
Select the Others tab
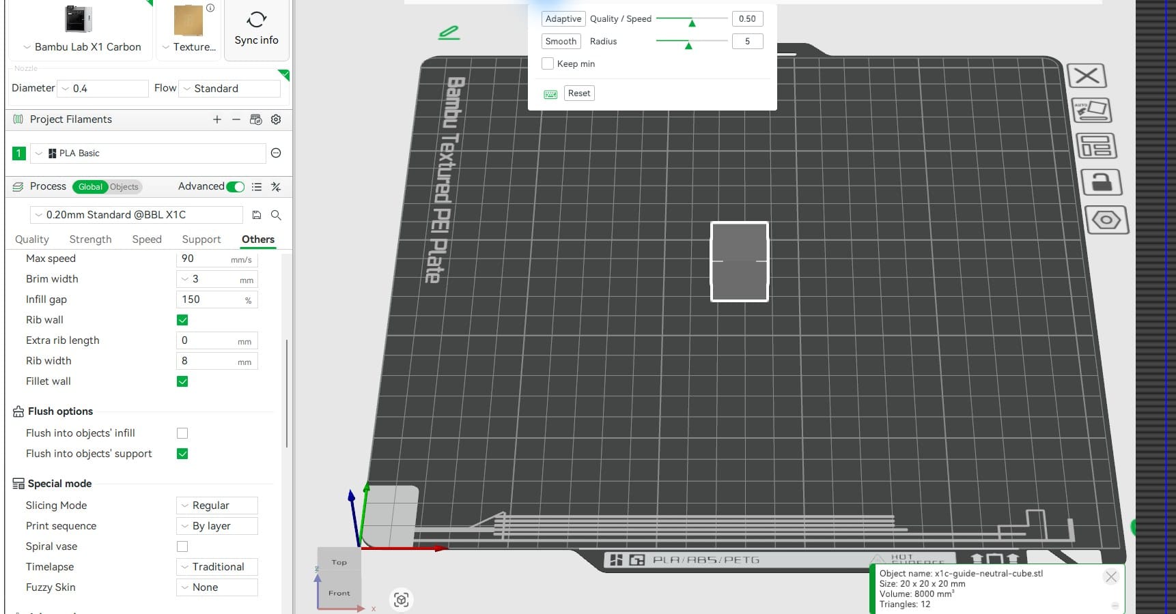pos(258,239)
